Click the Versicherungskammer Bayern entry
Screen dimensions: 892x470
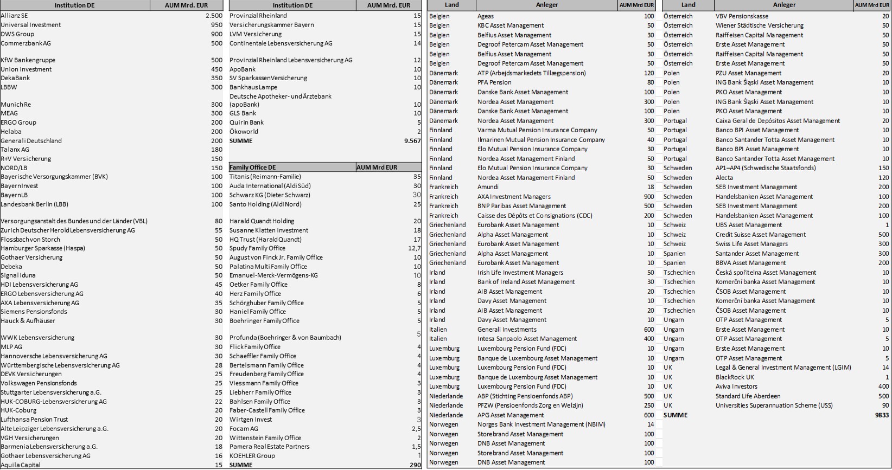[271, 25]
